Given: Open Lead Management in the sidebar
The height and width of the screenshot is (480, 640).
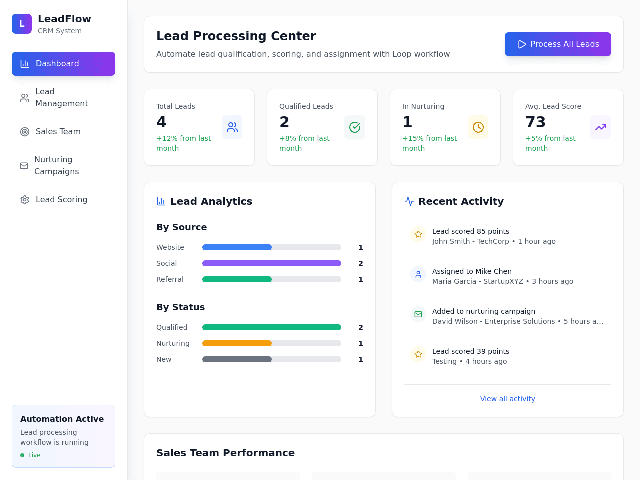Looking at the screenshot, I should coord(63,98).
